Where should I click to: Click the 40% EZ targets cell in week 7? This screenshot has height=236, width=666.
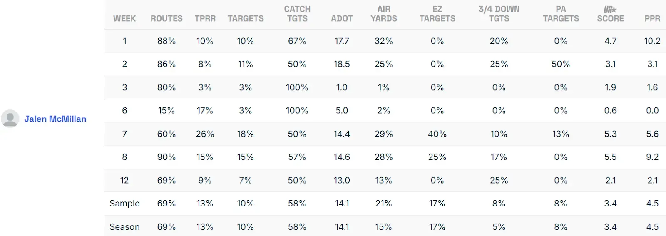437,134
